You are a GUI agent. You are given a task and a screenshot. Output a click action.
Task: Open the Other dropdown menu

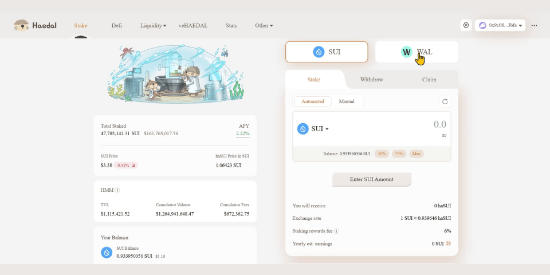pos(264,26)
